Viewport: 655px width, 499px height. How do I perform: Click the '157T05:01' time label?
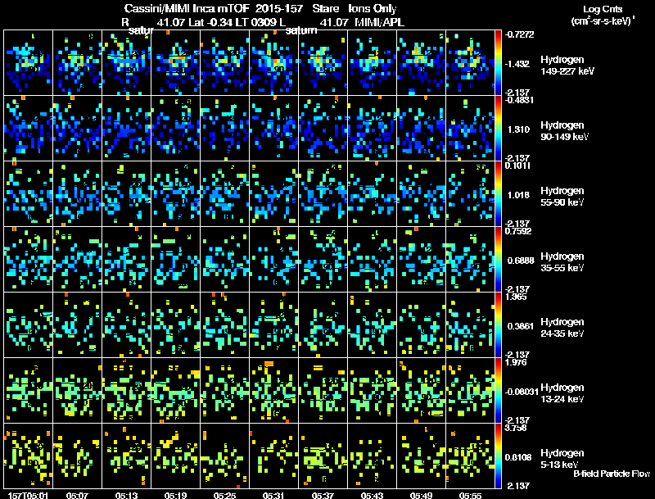point(28,495)
